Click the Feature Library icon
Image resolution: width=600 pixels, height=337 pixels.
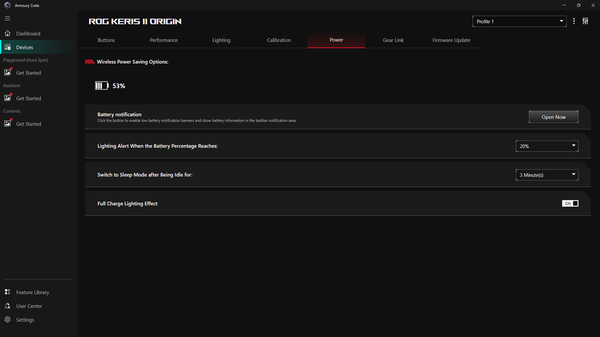click(8, 292)
